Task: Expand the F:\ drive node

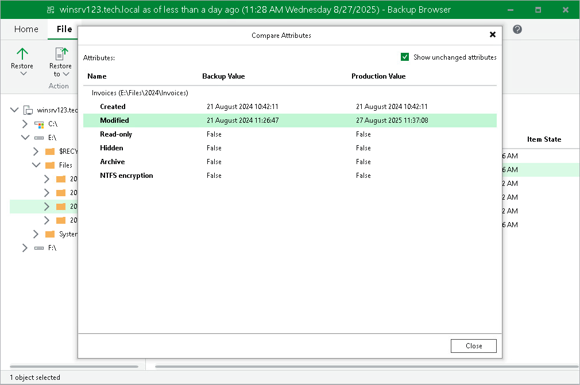Action: pos(25,248)
